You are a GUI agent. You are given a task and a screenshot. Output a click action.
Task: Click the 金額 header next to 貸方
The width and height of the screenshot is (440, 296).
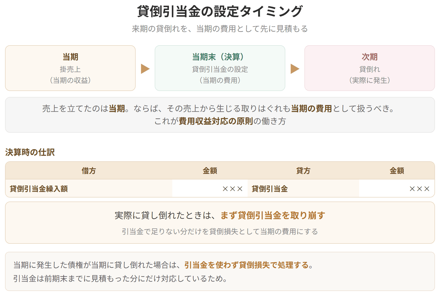click(x=397, y=171)
